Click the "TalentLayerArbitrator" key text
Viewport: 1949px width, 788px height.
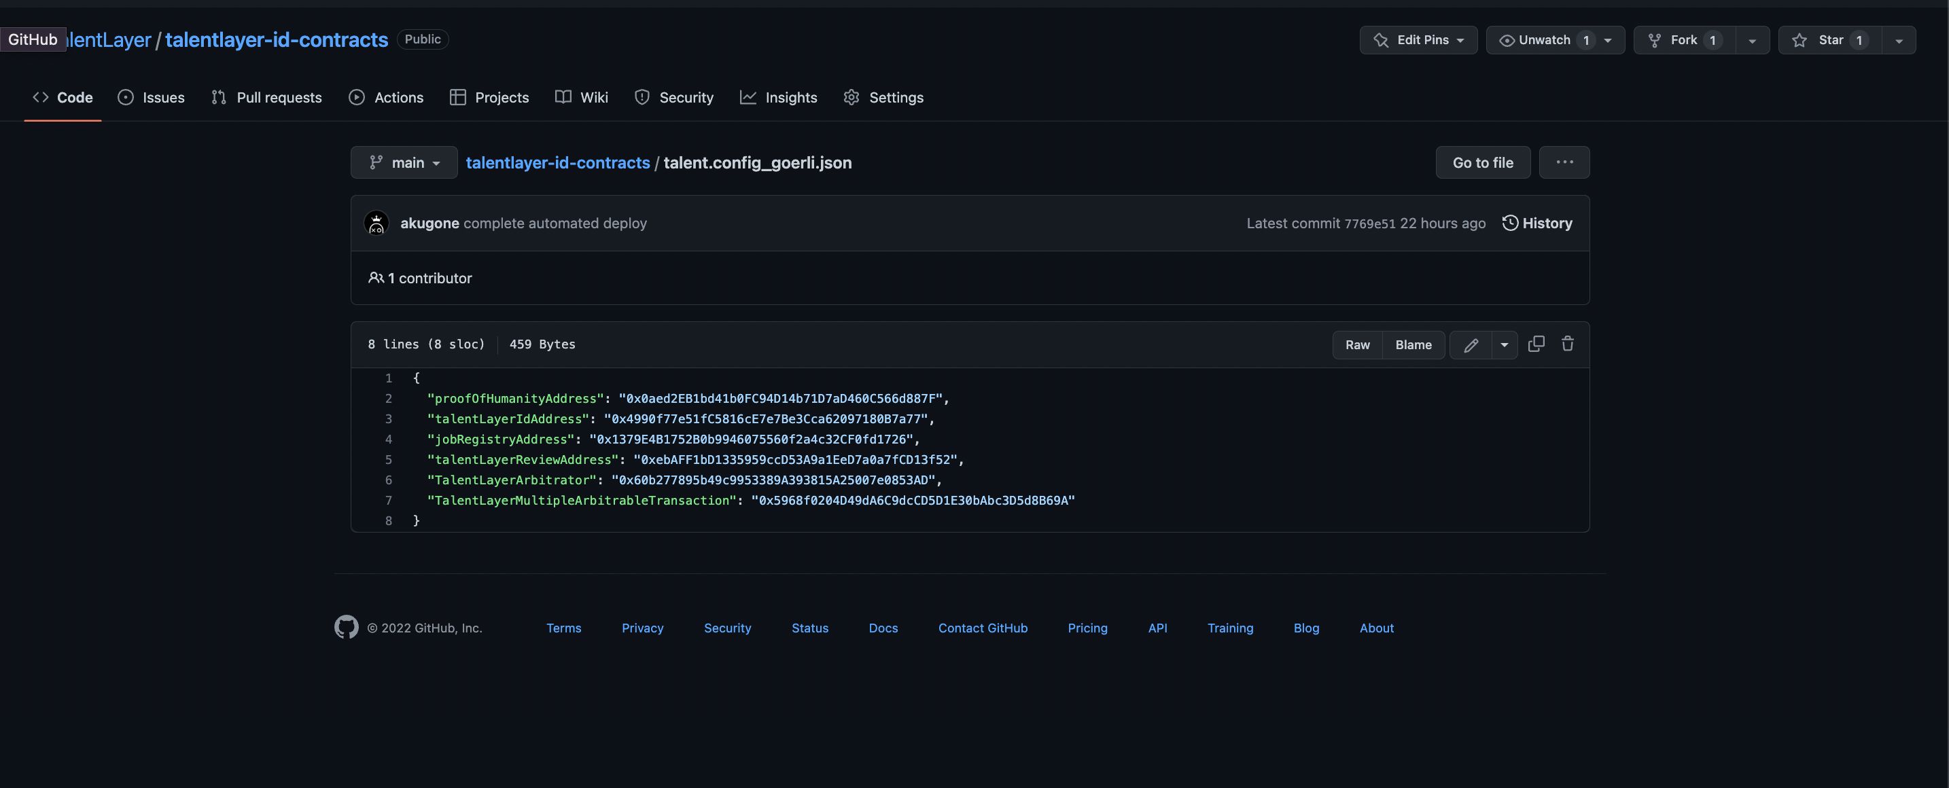click(x=512, y=480)
